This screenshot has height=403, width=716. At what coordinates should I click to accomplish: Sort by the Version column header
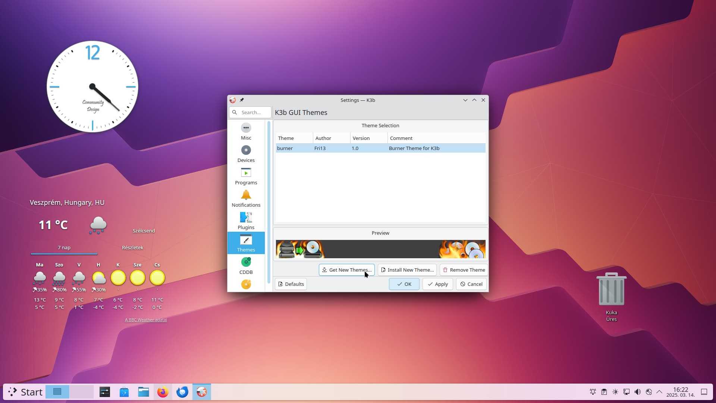point(369,138)
